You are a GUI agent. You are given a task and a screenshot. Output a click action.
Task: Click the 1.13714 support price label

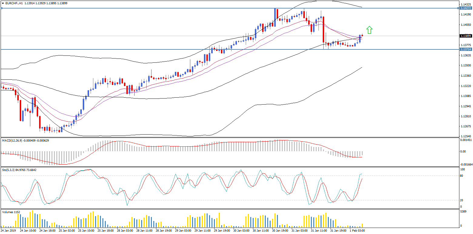coord(465,49)
